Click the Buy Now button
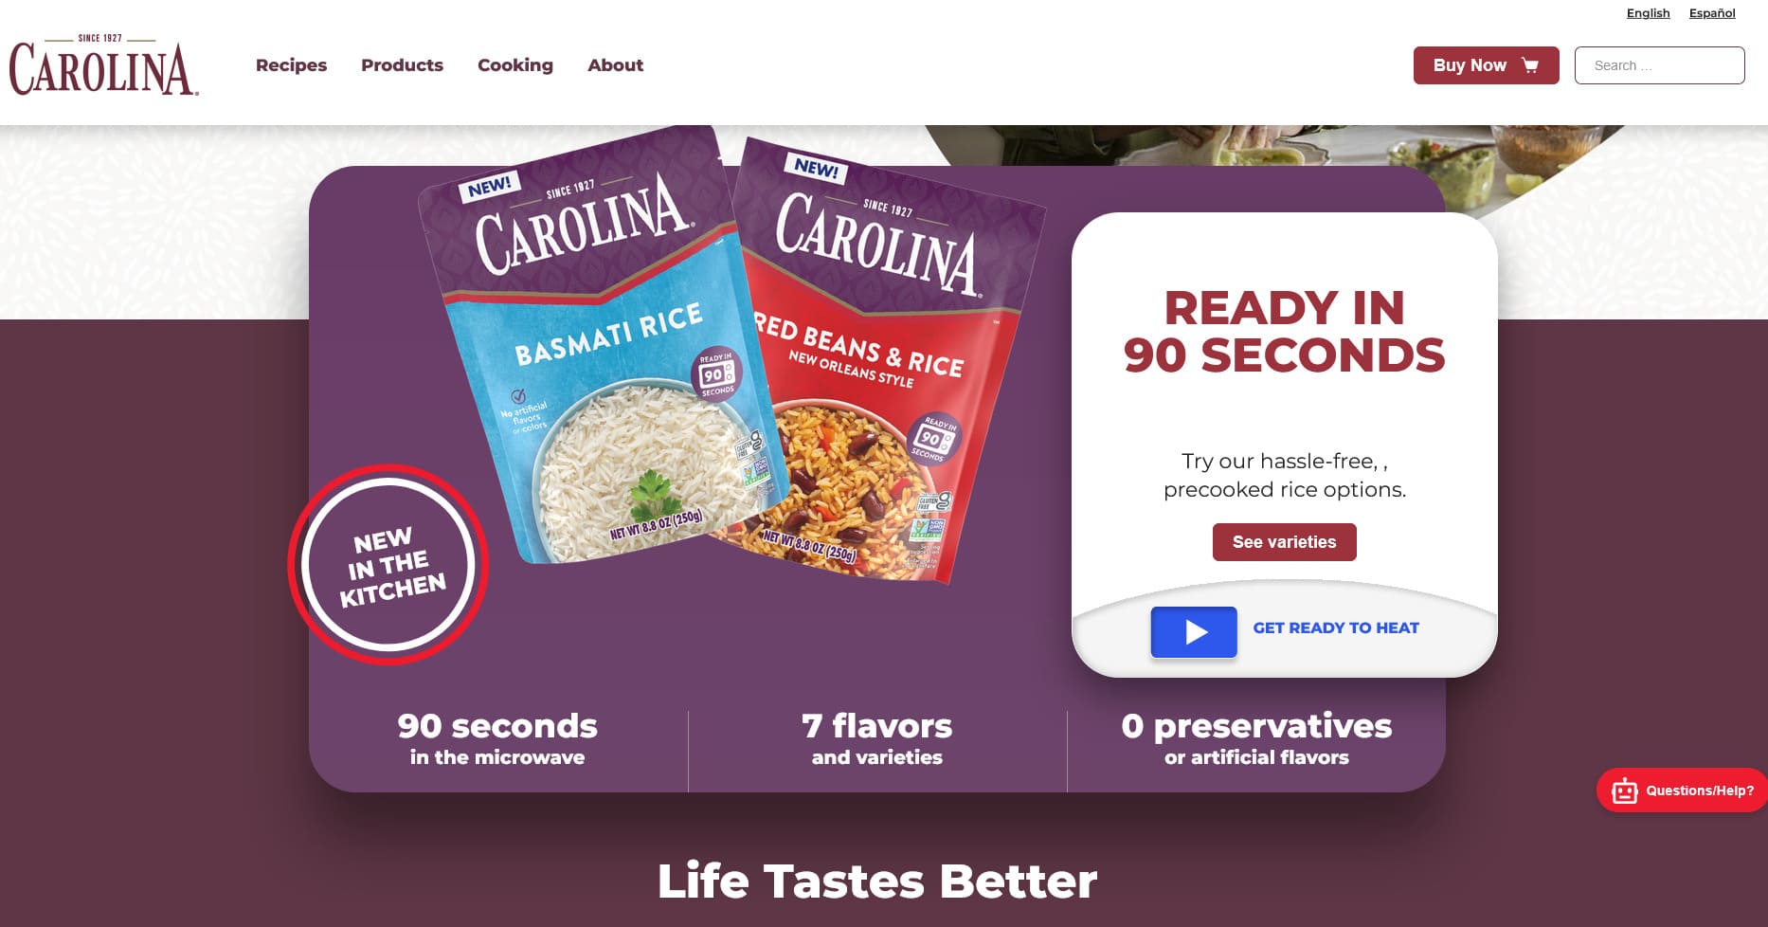The image size is (1768, 927). [x=1486, y=65]
